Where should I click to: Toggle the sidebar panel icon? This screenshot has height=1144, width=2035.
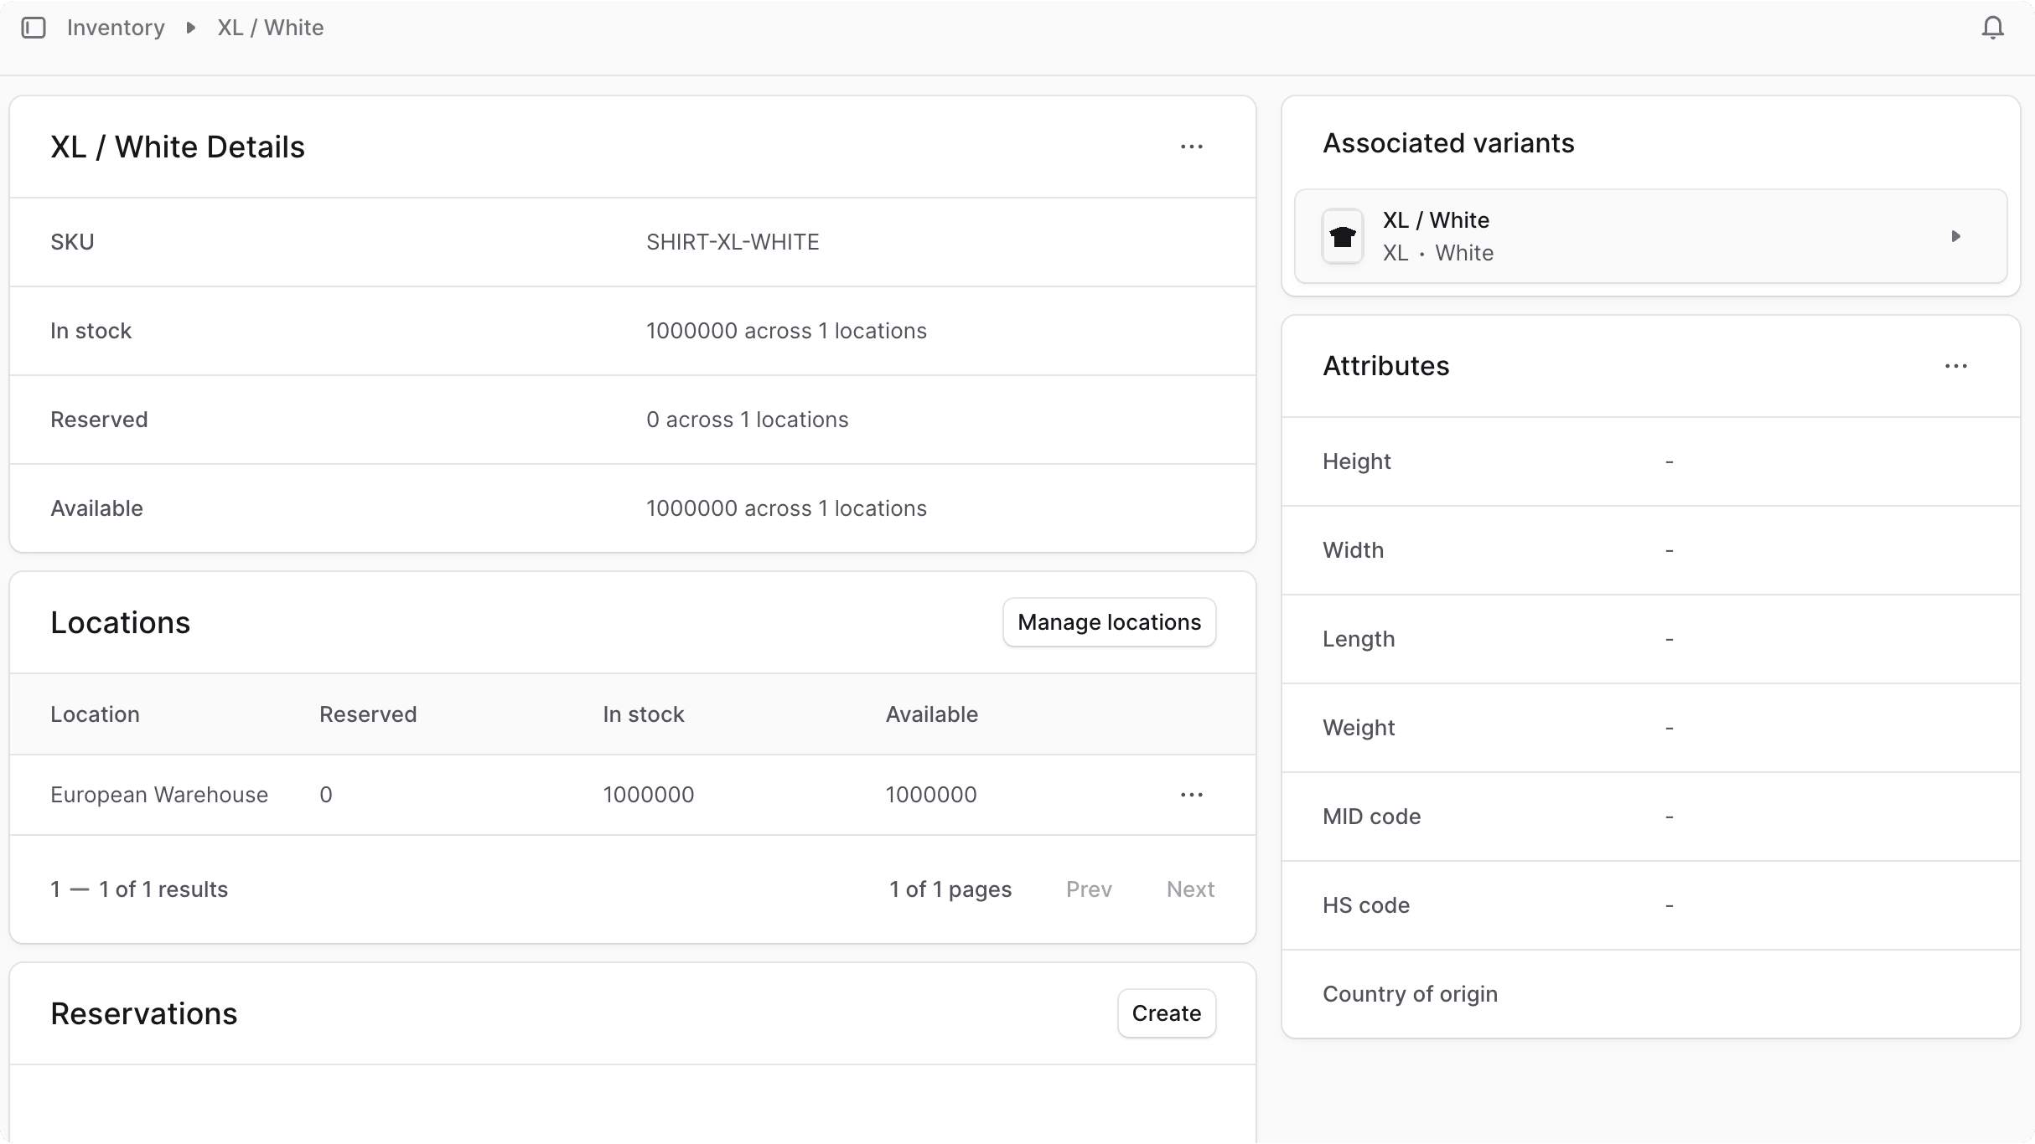tap(34, 27)
